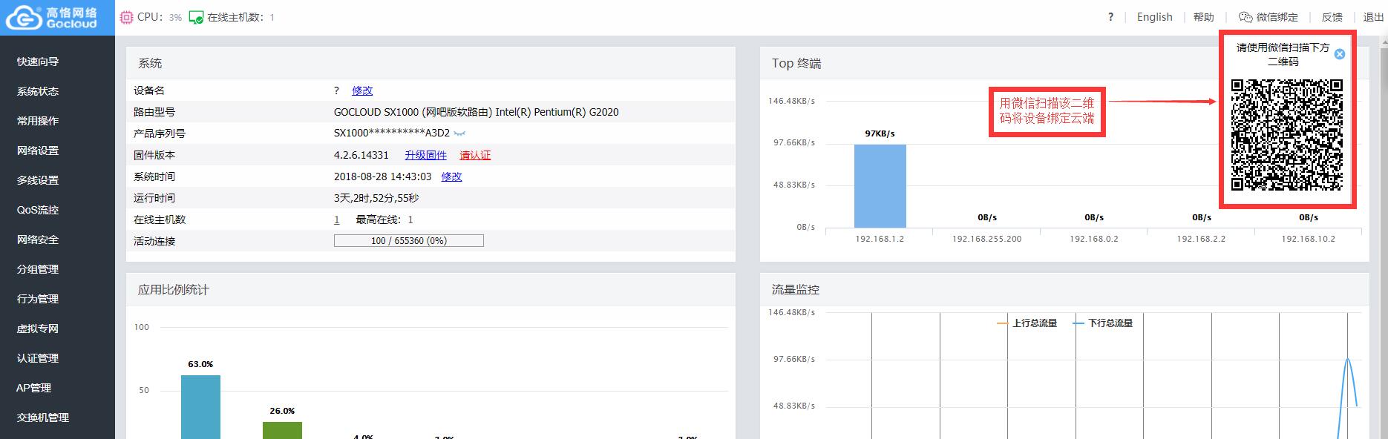Open 网络安全 in the sidebar
Image resolution: width=1388 pixels, height=439 pixels.
pyautogui.click(x=38, y=240)
